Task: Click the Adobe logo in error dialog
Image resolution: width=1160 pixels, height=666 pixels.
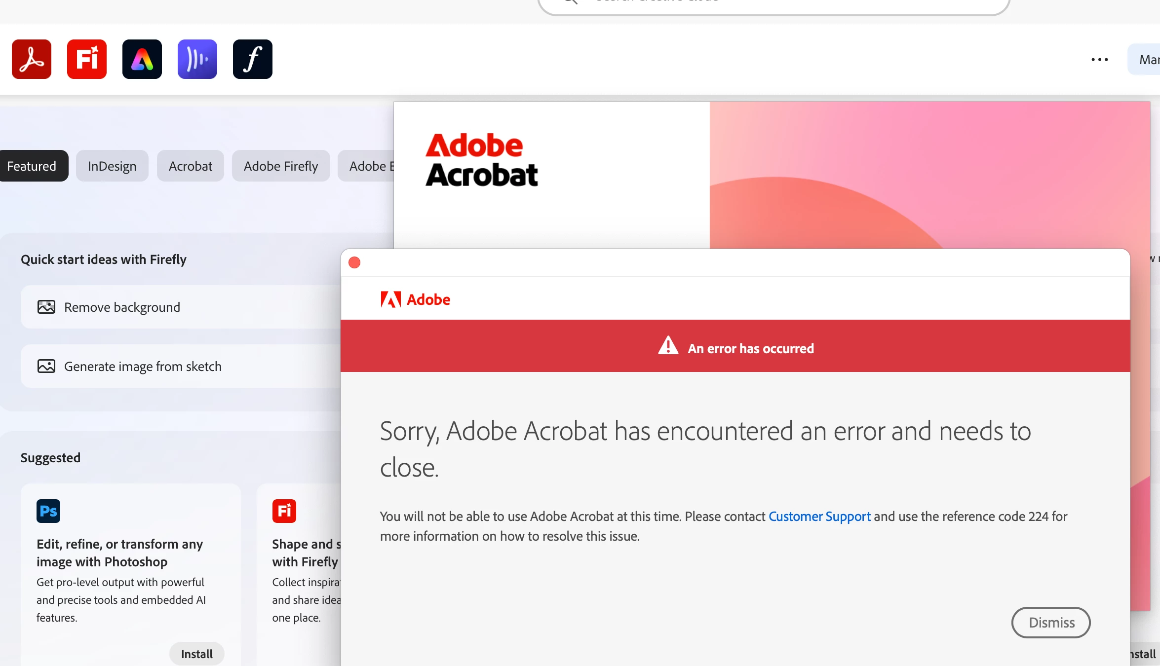Action: click(x=415, y=299)
